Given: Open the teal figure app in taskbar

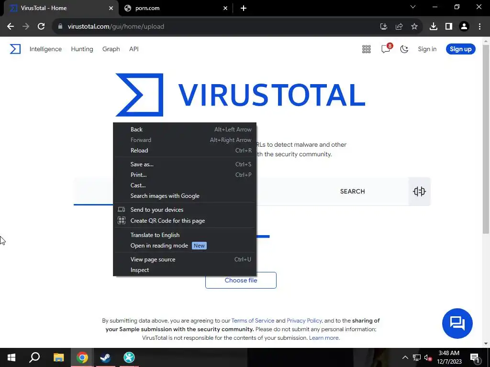Looking at the screenshot, I should pyautogui.click(x=129, y=357).
